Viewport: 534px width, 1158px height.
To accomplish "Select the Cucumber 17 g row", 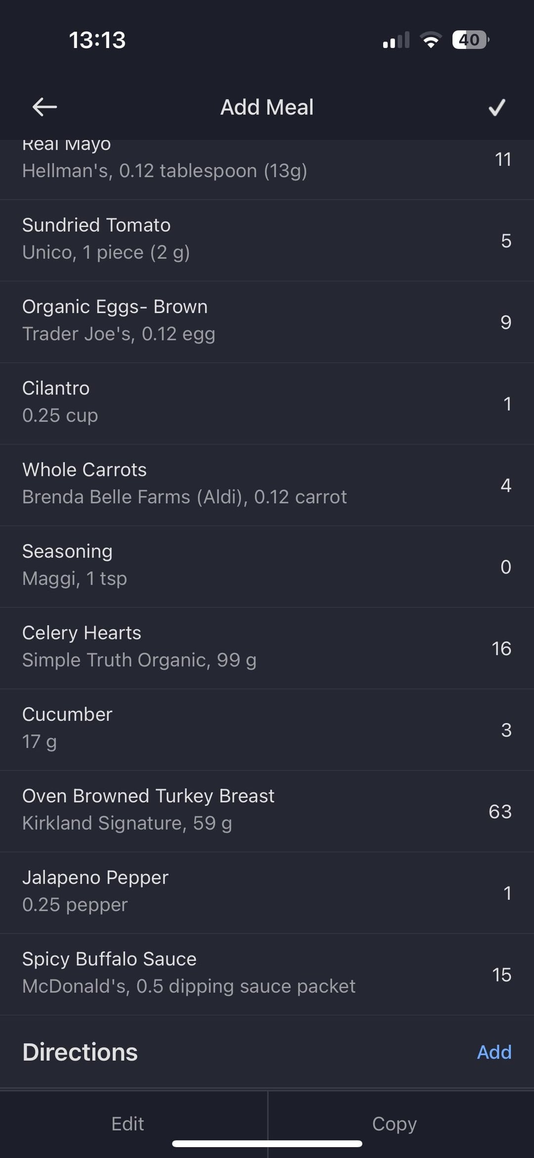I will (267, 730).
